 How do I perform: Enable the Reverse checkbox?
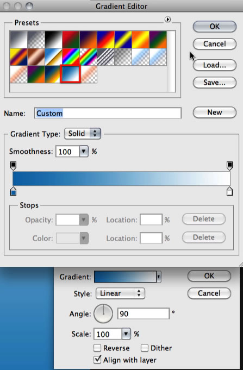pos(97,348)
